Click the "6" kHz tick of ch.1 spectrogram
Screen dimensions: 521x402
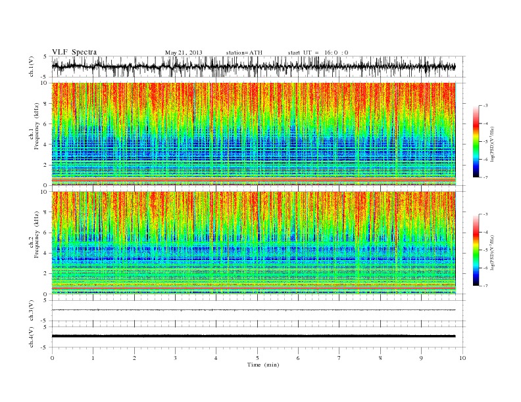click(46, 124)
